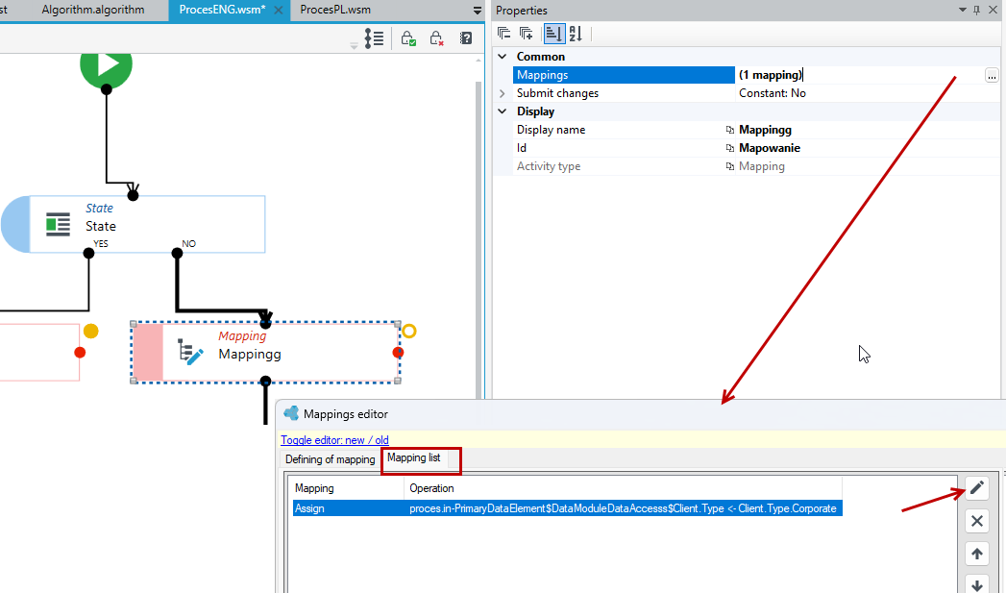Click the Operation column header
The height and width of the screenshot is (593, 1006).
[623, 488]
